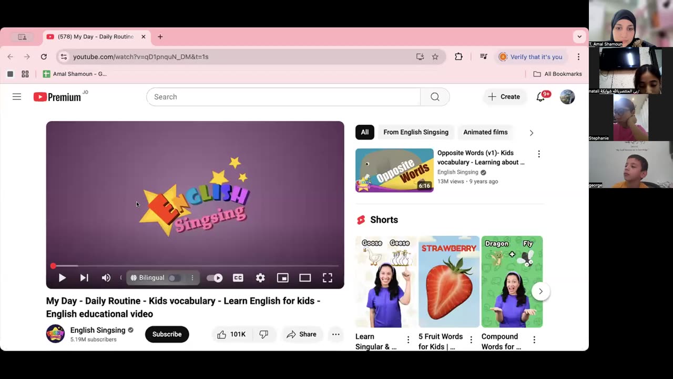
Task: View site information icon in address bar
Action: click(64, 57)
